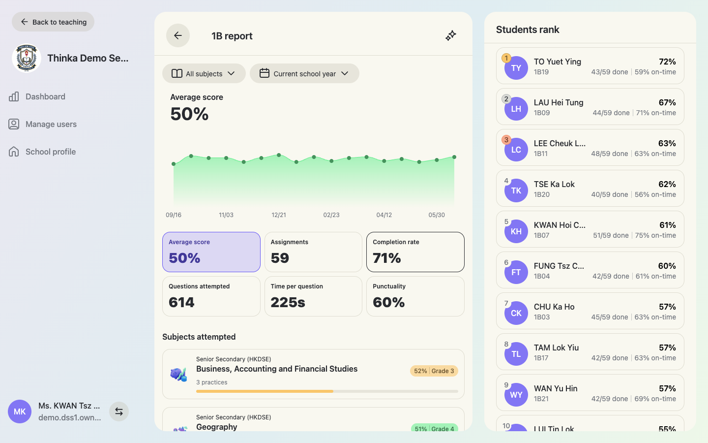Click the 11/03 chart axis label

click(x=226, y=215)
